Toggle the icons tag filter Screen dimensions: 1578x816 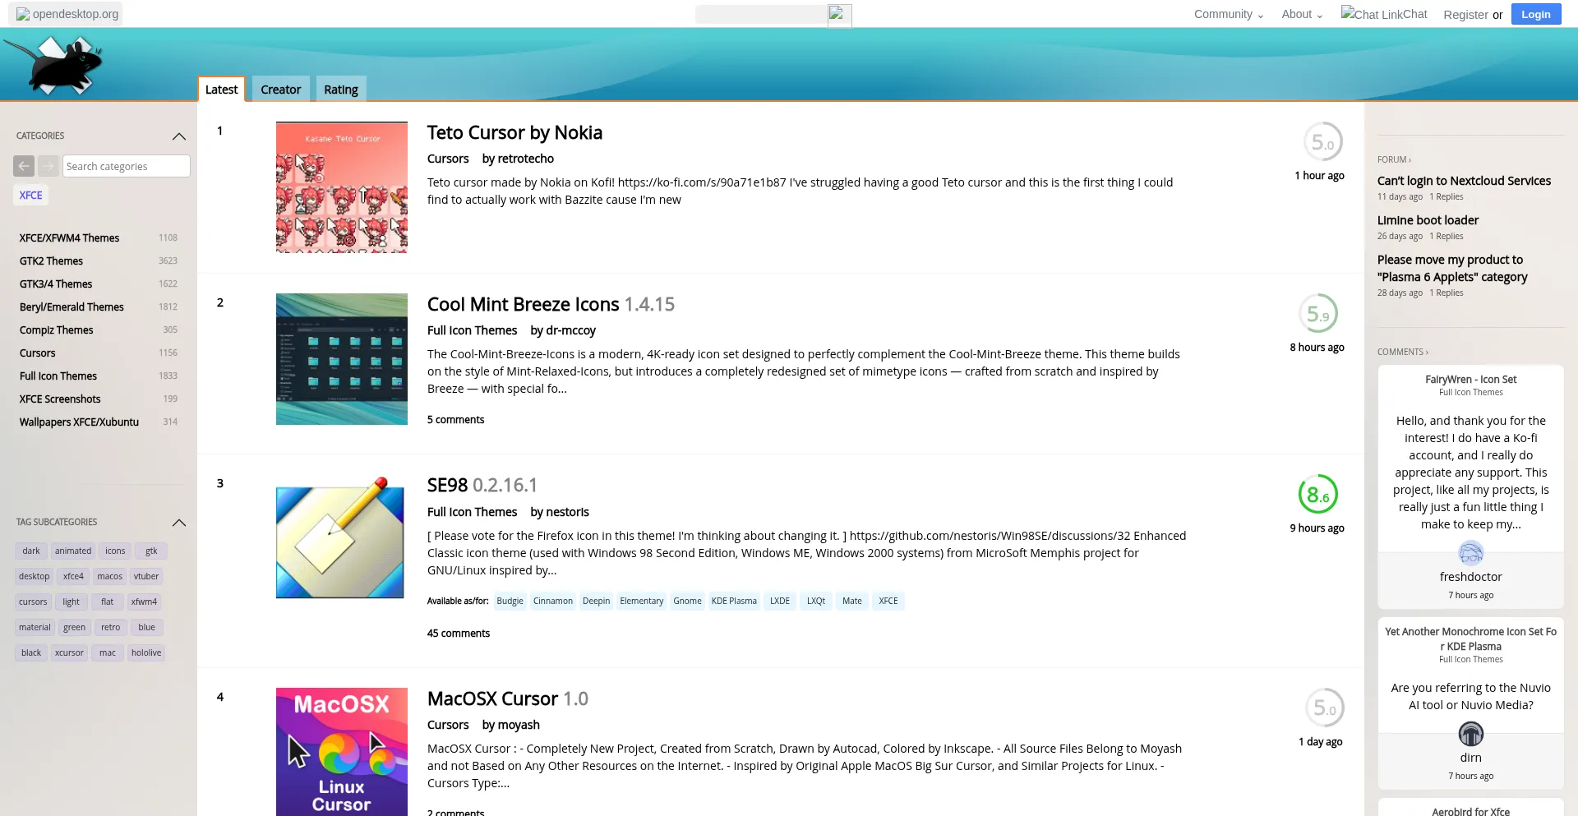115,551
